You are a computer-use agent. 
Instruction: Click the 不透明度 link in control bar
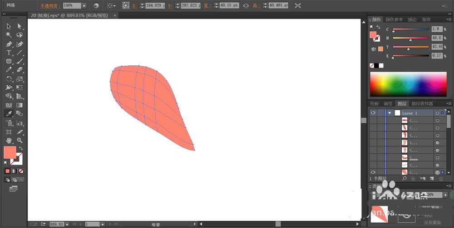(x=49, y=6)
